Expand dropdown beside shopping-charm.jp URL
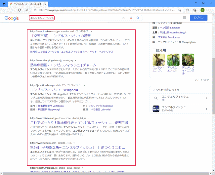The image size is (215, 175). (x=75, y=61)
